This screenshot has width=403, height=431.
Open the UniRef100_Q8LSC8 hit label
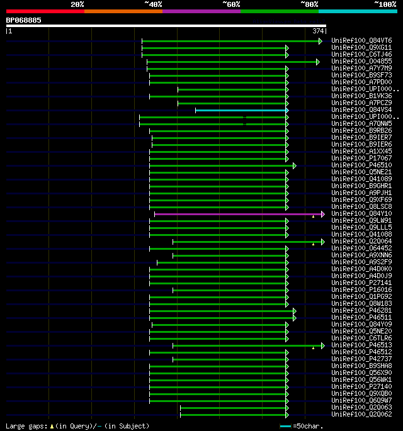(361, 207)
